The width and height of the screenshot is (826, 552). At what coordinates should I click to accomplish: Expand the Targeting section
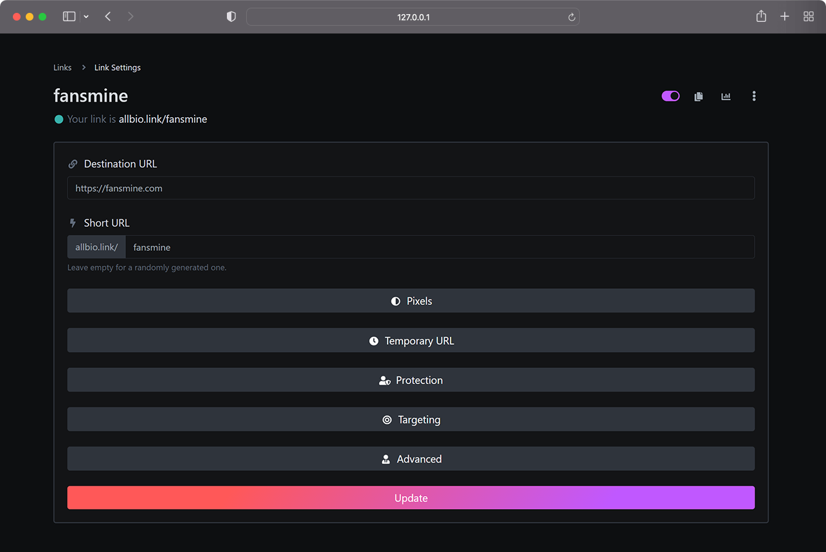click(x=411, y=419)
